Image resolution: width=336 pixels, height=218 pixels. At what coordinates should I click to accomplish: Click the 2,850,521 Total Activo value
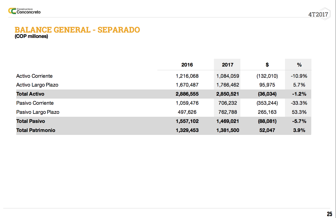point(228,94)
